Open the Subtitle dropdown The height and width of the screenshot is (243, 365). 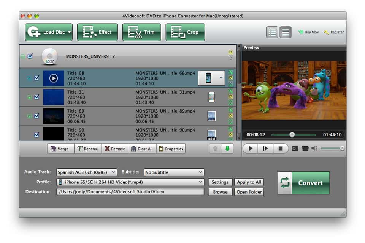point(174,172)
